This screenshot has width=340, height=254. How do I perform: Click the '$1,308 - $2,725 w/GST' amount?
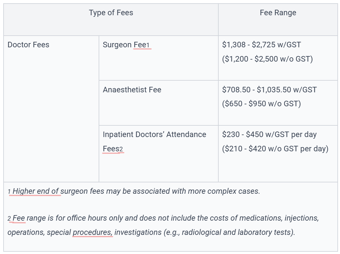pos(261,45)
